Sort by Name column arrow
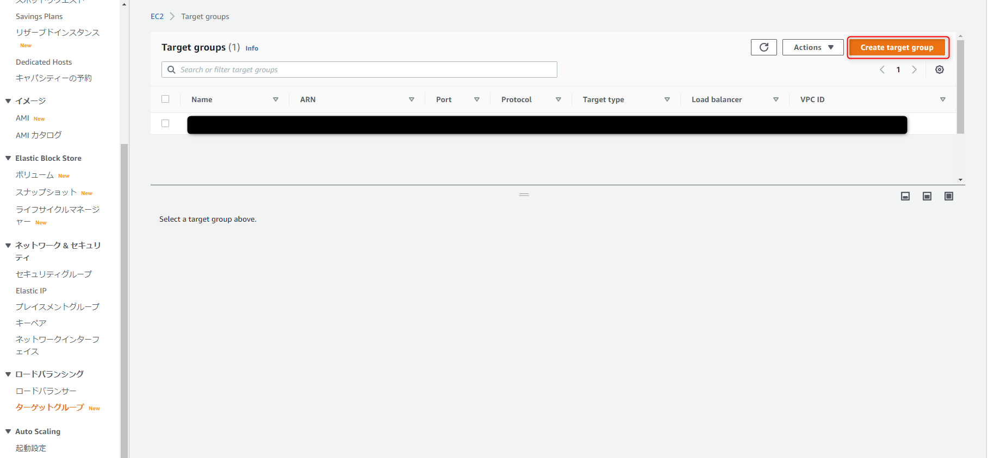Screen dimensions: 988x458 point(276,99)
